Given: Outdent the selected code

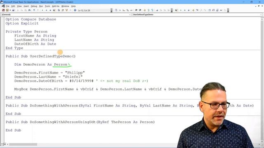Looking at the screenshot, I should point(140,10).
